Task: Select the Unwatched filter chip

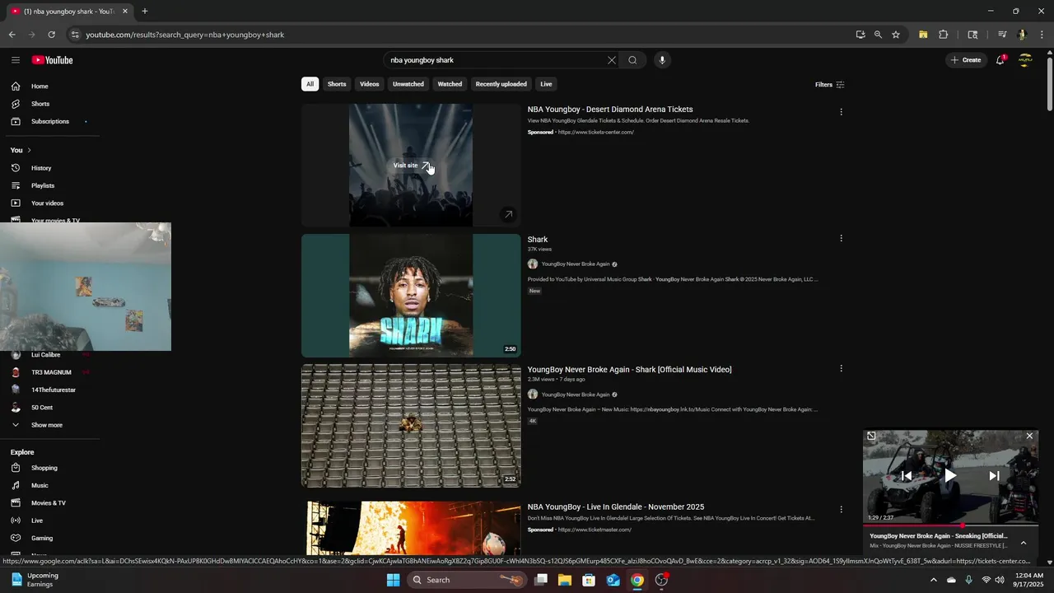Action: point(408,84)
